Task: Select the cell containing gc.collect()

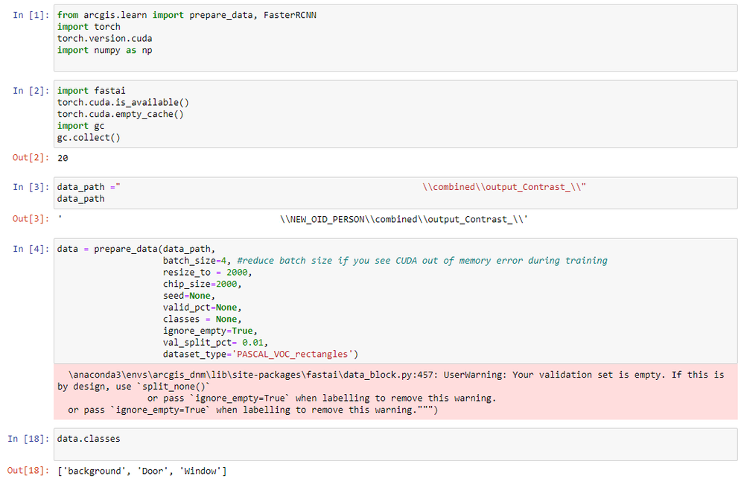Action: (x=395, y=114)
